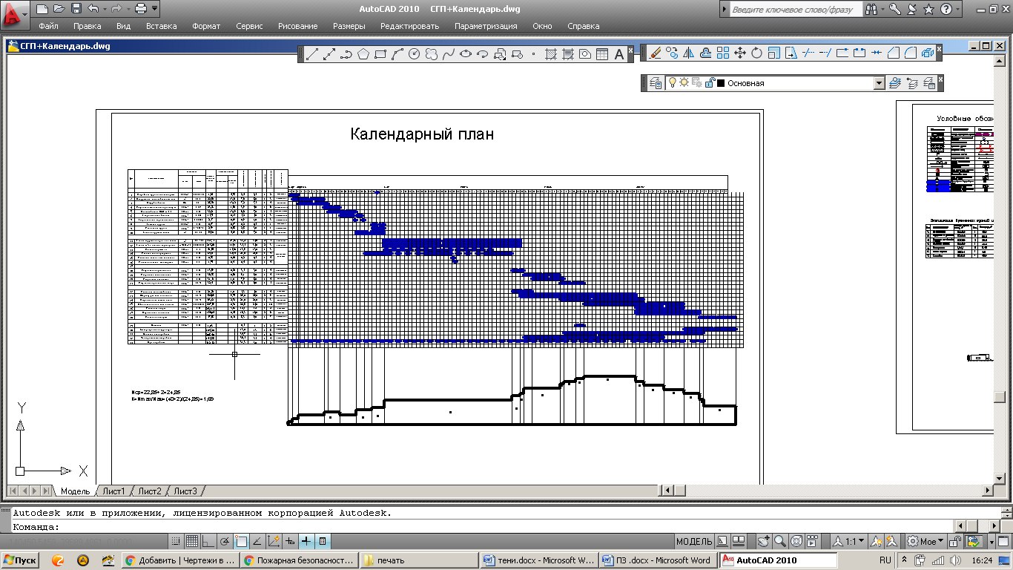
Task: Select the Line drawing tool
Action: 312,54
